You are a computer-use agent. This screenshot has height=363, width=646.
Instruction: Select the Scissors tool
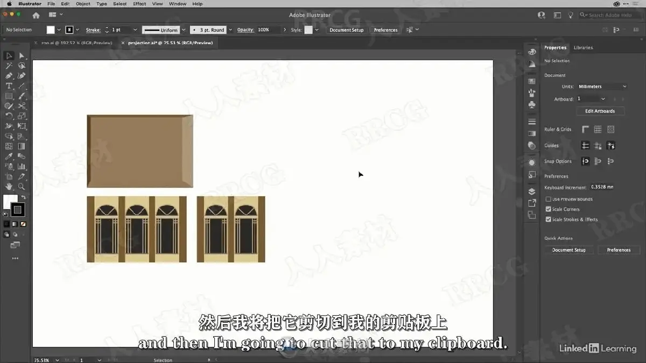(x=22, y=106)
